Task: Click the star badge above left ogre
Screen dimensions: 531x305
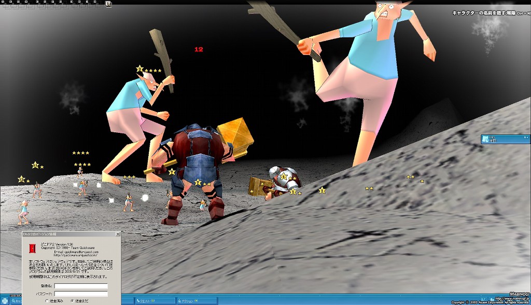Action: click(x=139, y=69)
